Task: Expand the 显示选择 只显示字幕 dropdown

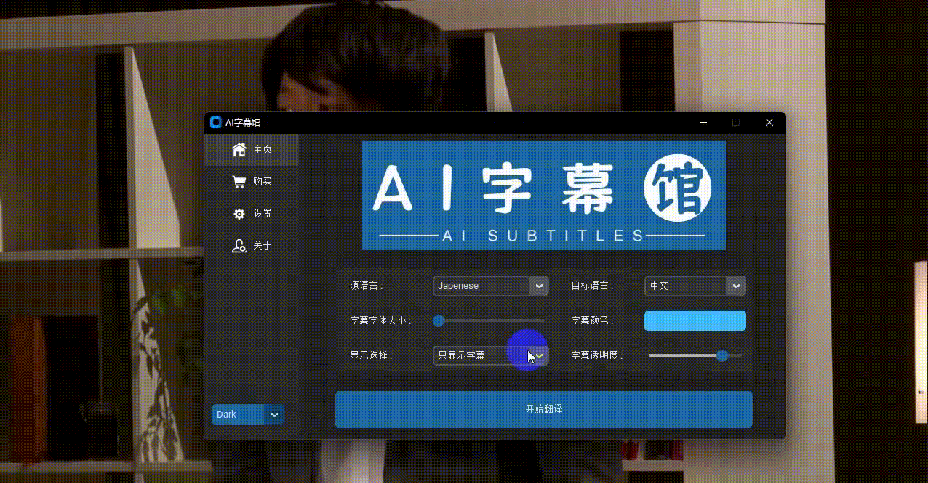Action: pyautogui.click(x=539, y=356)
